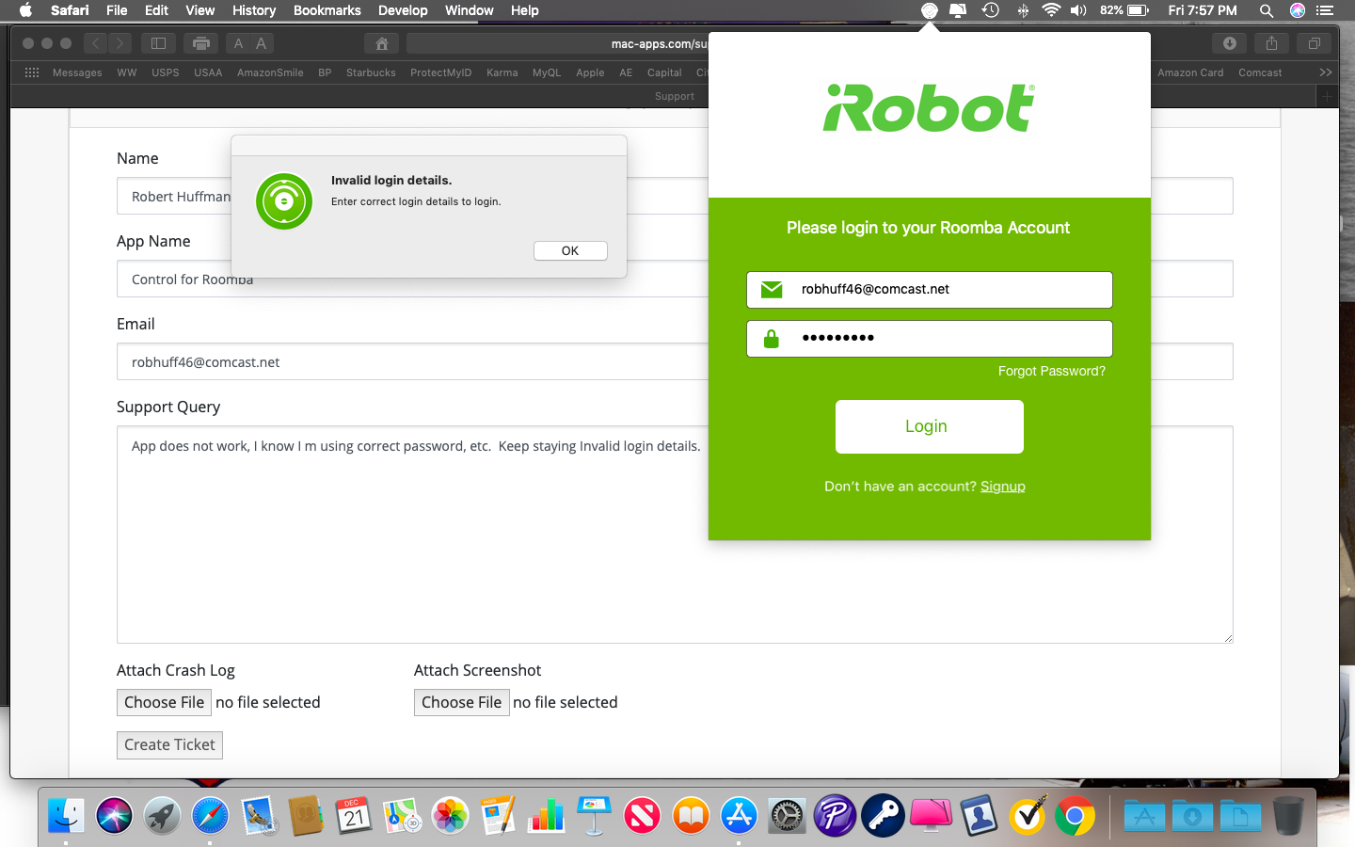Open the Books app in the Dock
Screen dimensions: 1355x847
691,816
